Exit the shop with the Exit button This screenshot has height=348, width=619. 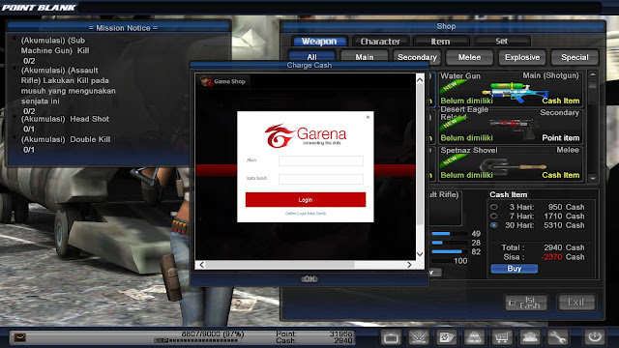coord(576,303)
